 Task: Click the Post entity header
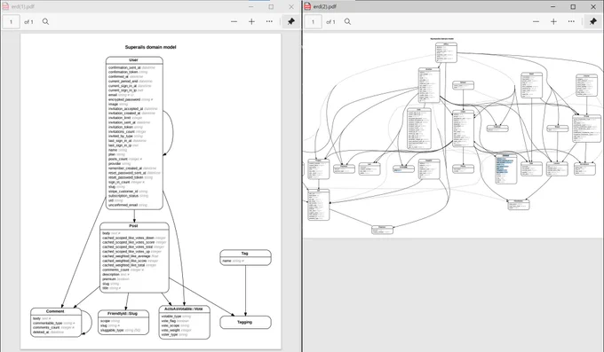coord(134,226)
